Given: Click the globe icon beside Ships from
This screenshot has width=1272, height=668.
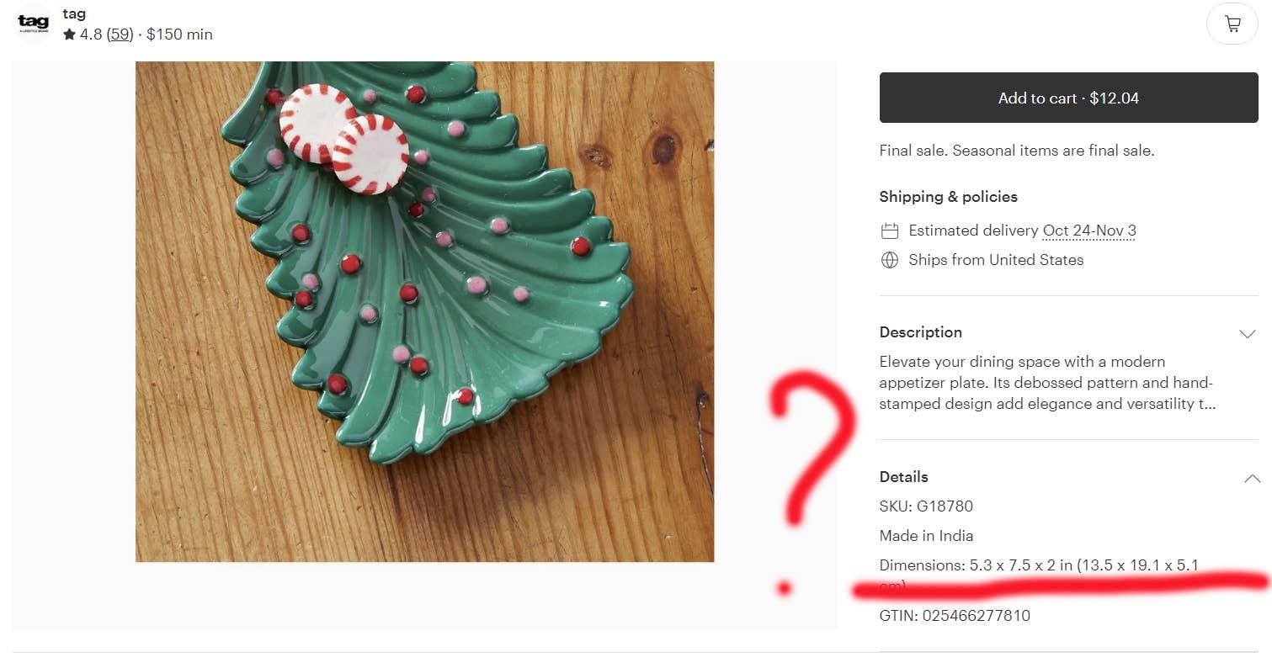Looking at the screenshot, I should (890, 260).
